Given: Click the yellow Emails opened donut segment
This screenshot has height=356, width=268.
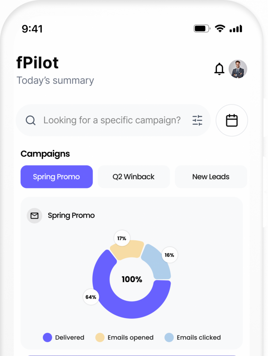Looking at the screenshot, I should click(x=126, y=248).
